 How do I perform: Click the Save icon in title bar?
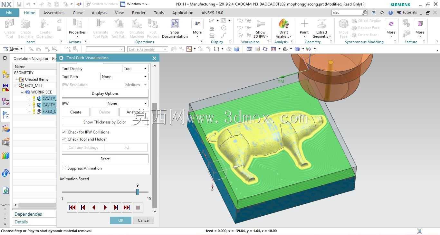pyautogui.click(x=19, y=4)
